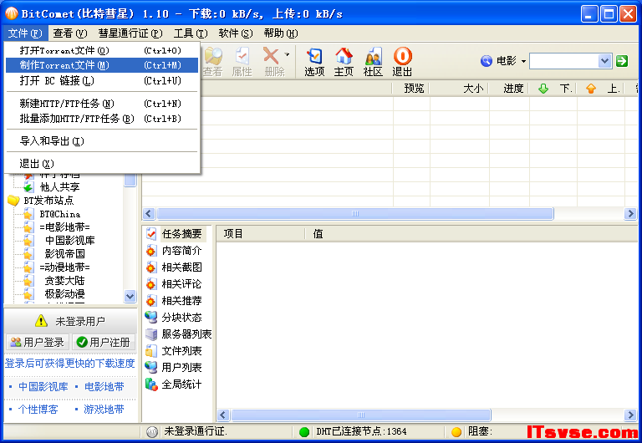Open the delete button dropdown arrow
The width and height of the screenshot is (642, 443).
click(x=287, y=54)
